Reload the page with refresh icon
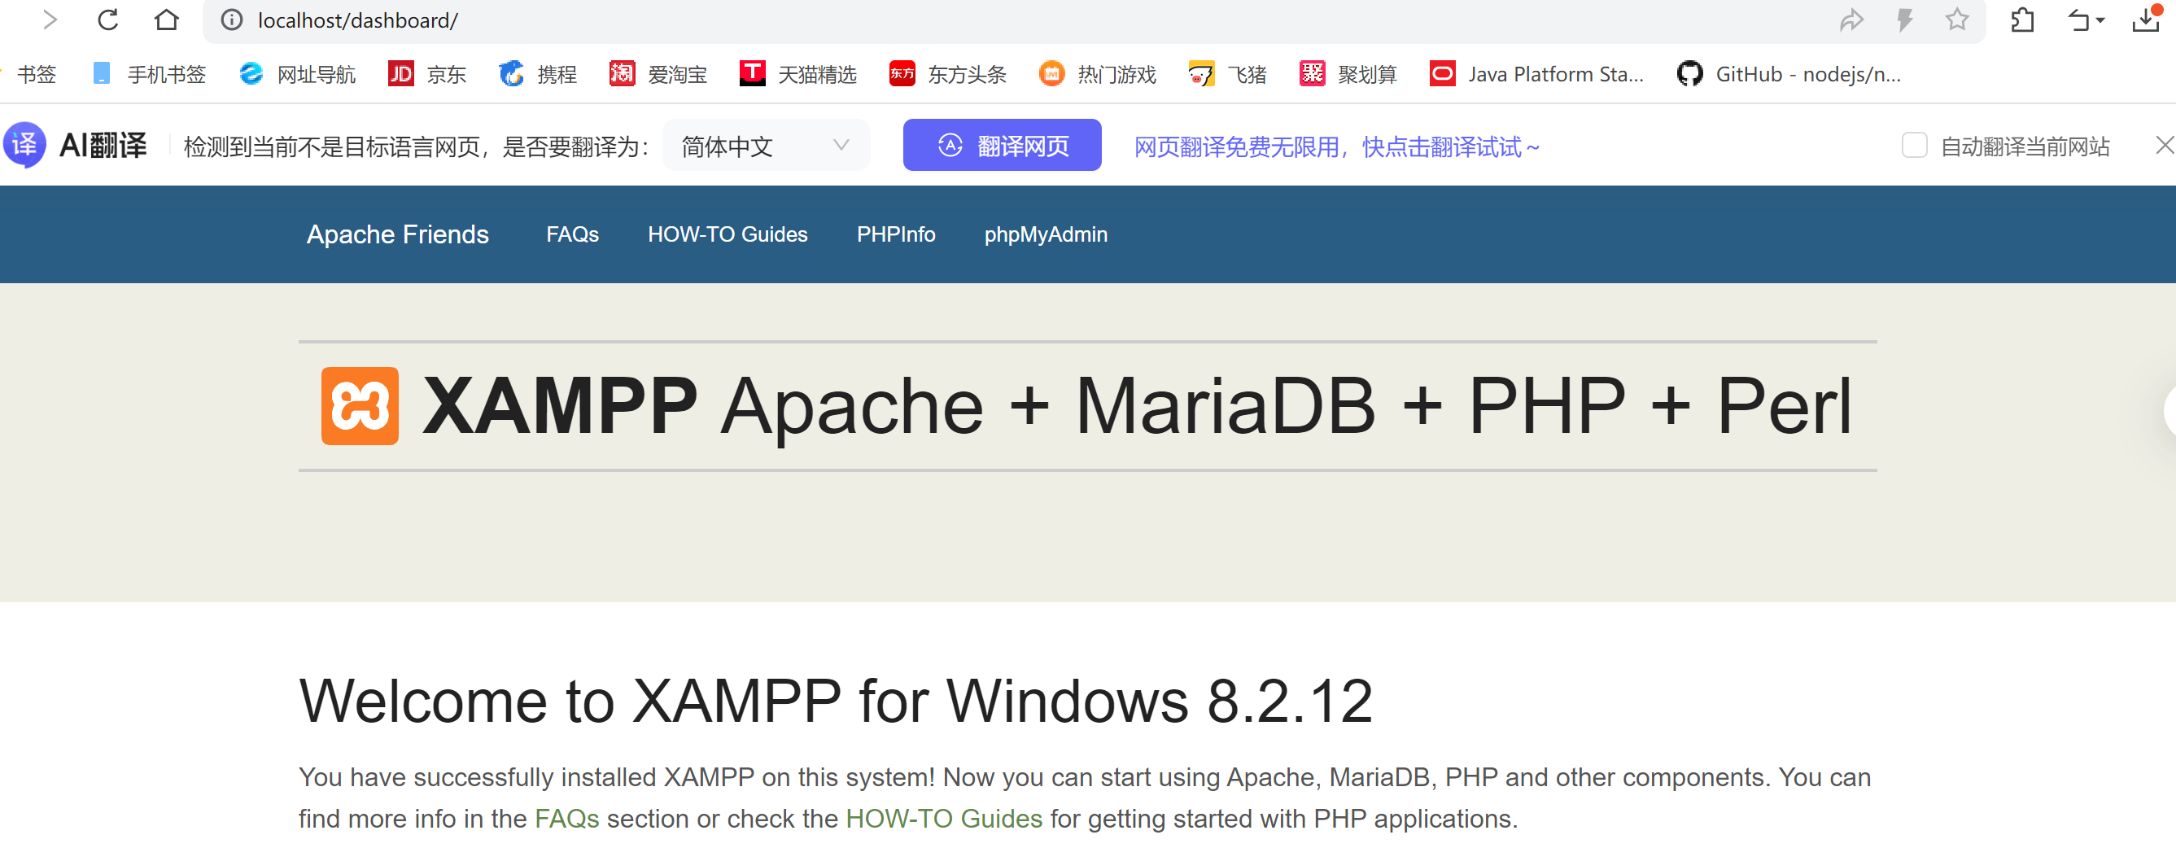 [x=107, y=20]
